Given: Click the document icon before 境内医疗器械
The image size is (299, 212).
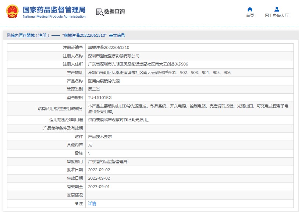Looking at the screenshot, I should (8, 35).
